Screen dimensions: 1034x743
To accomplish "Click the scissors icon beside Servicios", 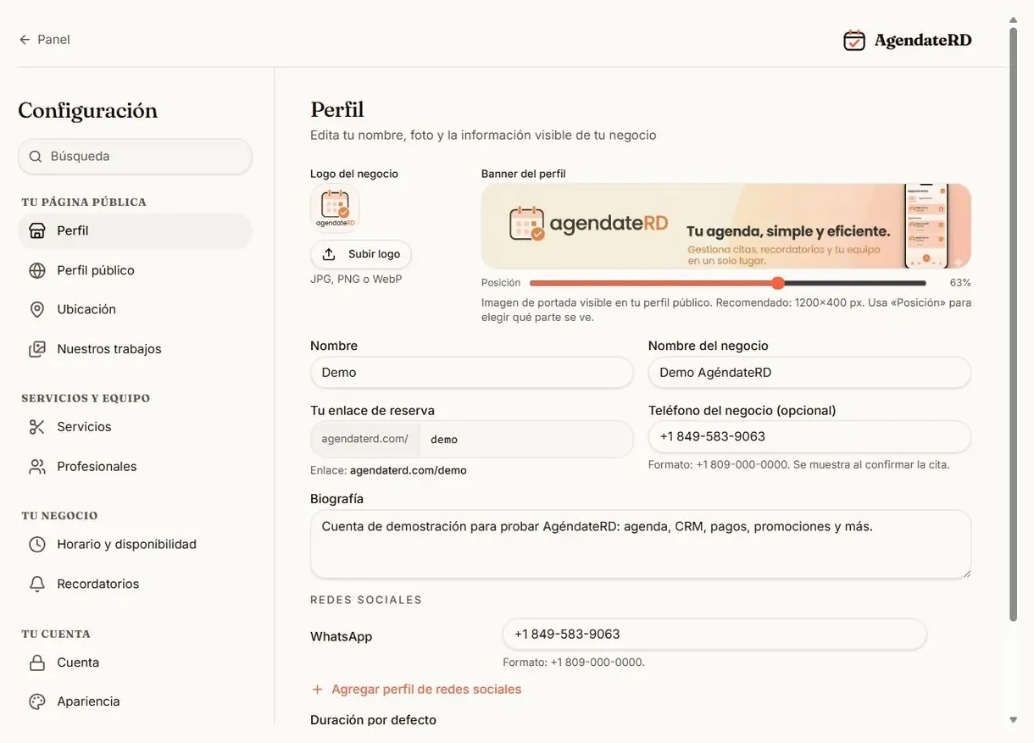I will pos(37,427).
